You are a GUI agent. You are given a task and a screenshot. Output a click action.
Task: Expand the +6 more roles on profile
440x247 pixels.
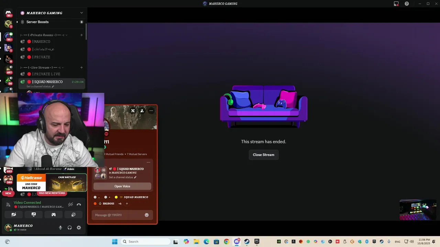coord(120,203)
